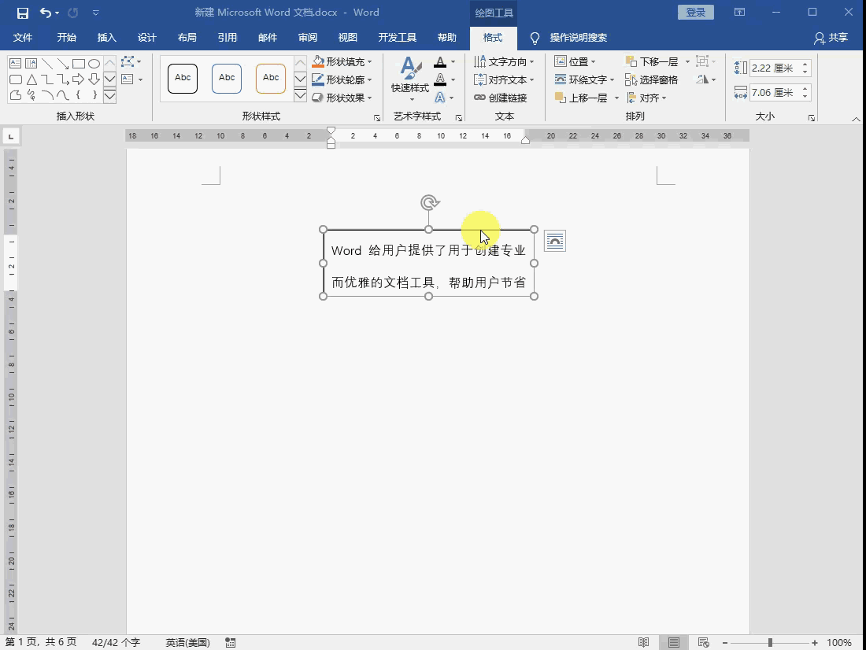Screen dimensions: 866x650
Task: Select the scribble freeform shape
Action: point(31,95)
